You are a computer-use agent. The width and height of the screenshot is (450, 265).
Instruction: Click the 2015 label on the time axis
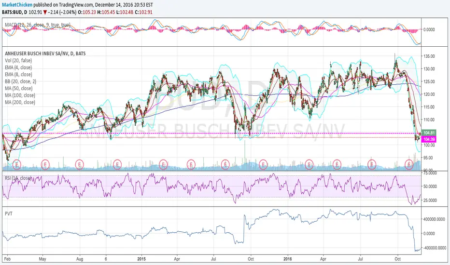click(x=141, y=259)
